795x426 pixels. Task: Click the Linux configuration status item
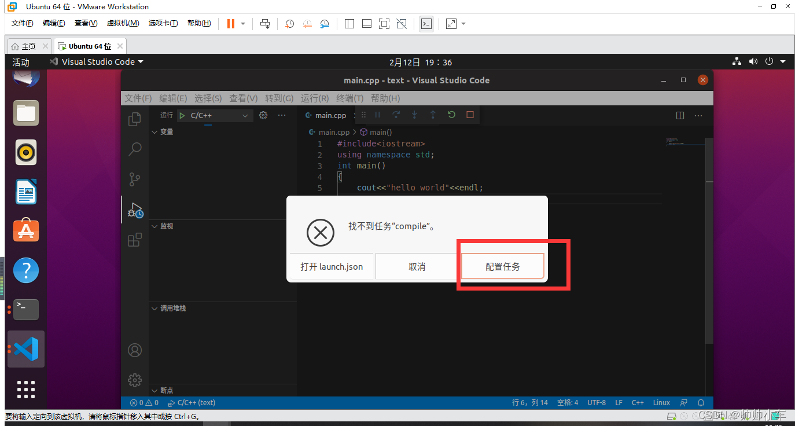coord(661,403)
